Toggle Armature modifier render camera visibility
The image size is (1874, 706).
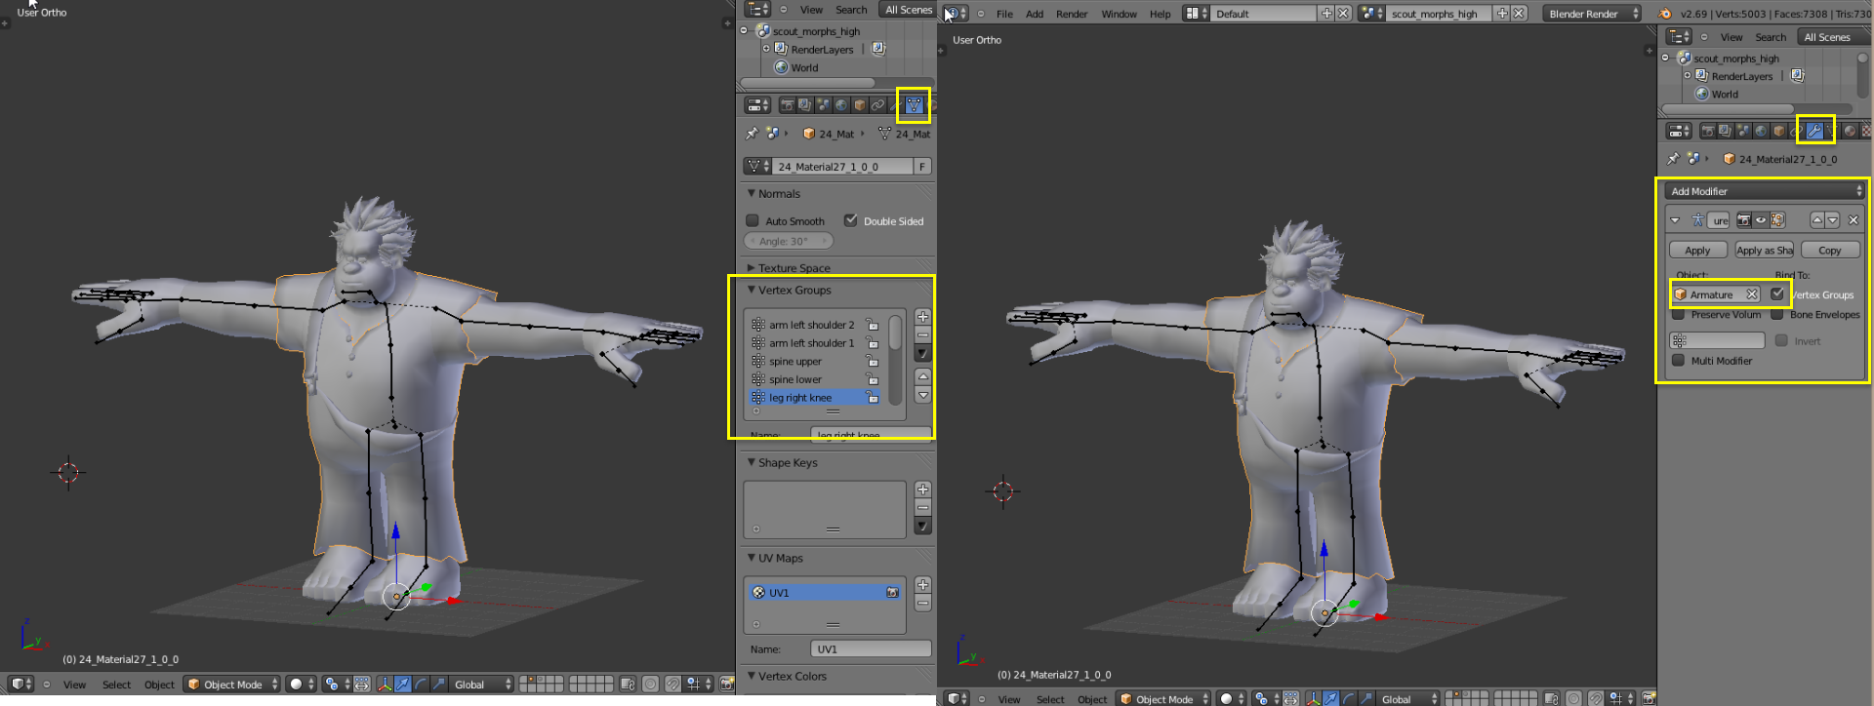(x=1743, y=220)
